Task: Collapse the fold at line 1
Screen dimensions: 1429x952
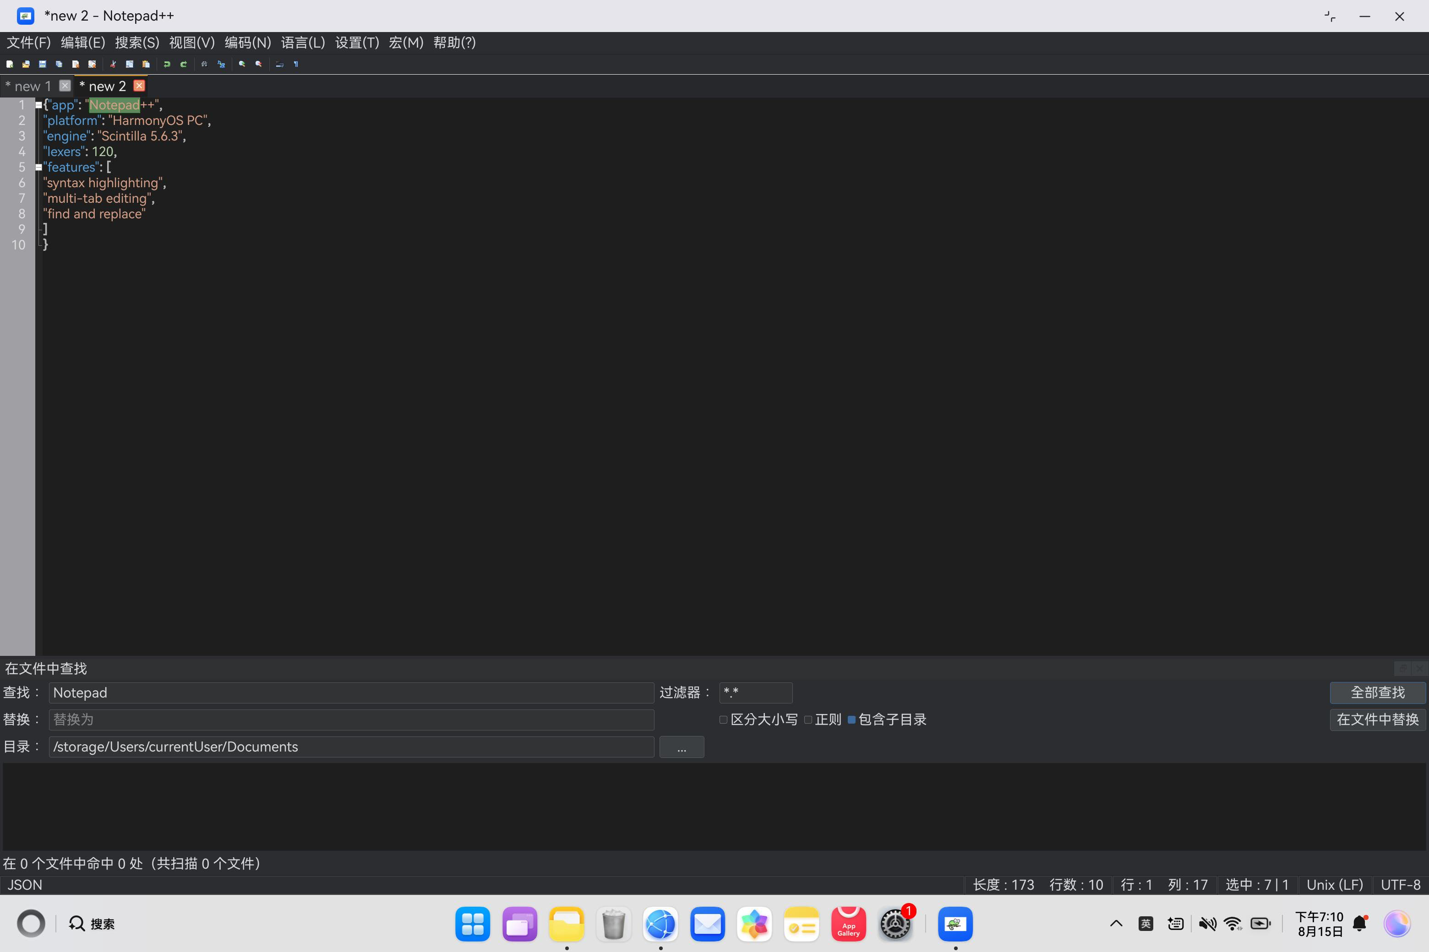Action: tap(39, 105)
